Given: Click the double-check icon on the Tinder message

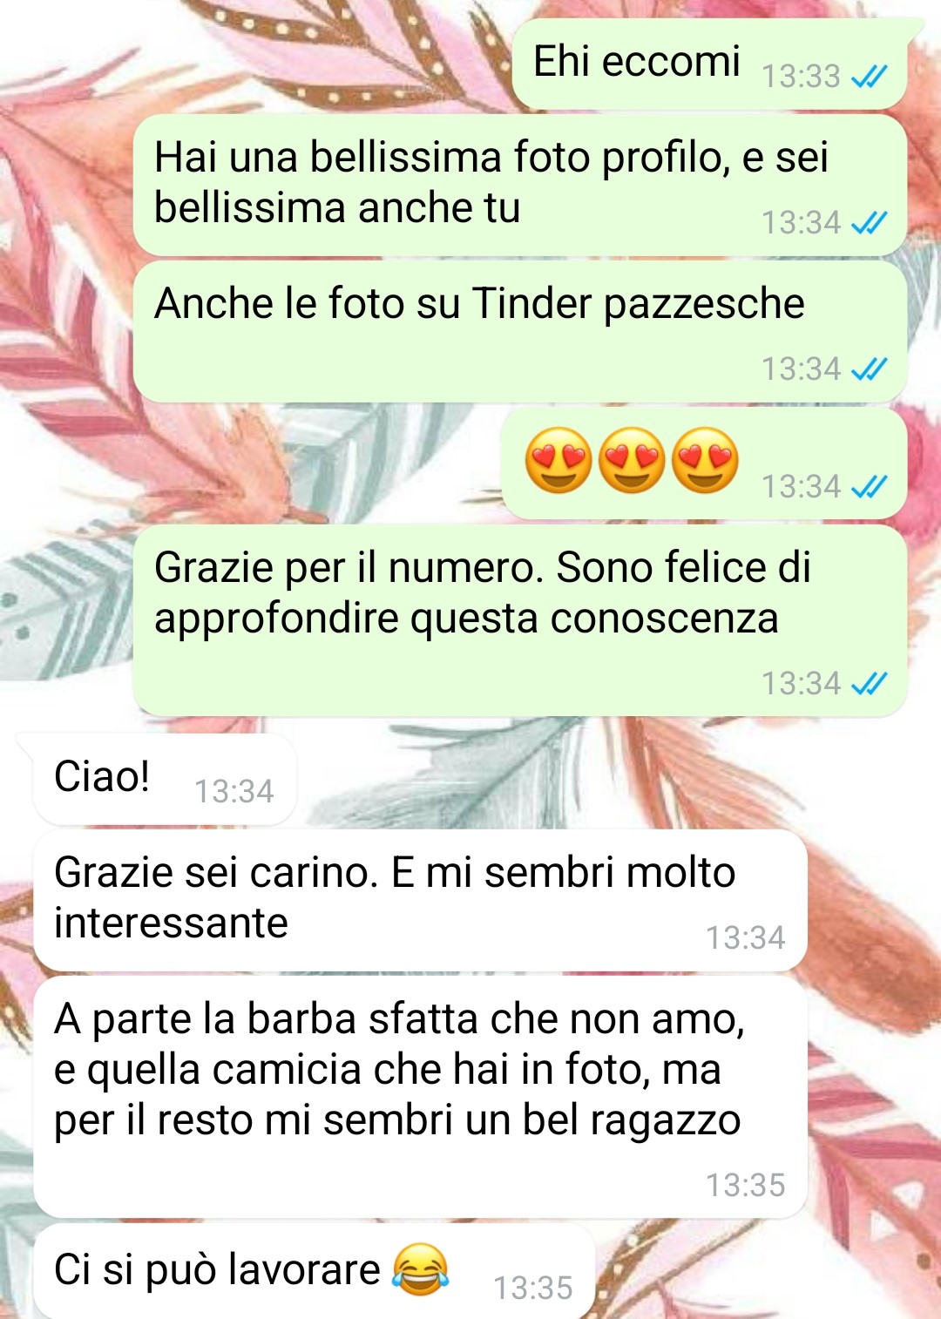Looking at the screenshot, I should [869, 370].
